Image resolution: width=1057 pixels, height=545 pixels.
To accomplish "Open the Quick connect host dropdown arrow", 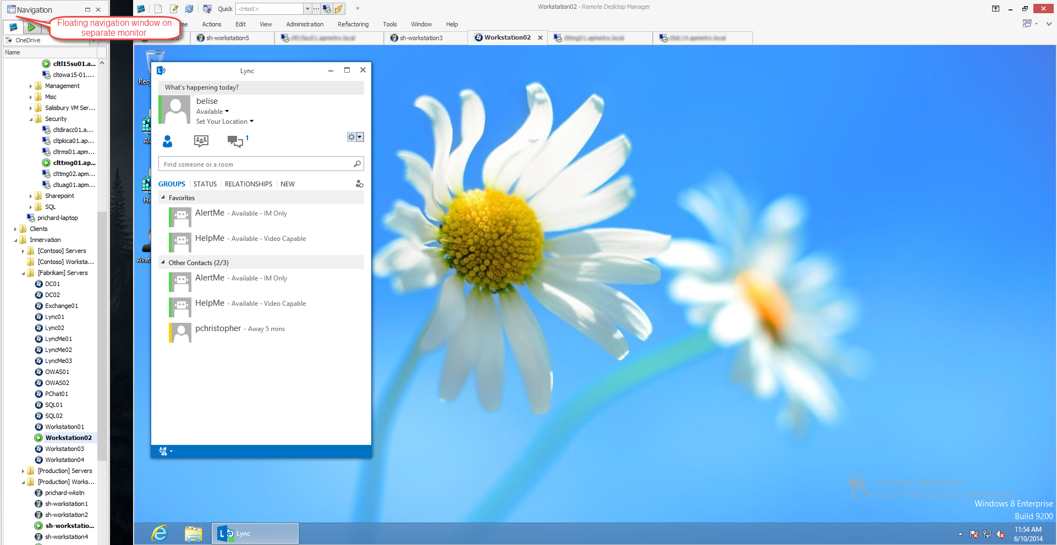I will click(x=307, y=9).
